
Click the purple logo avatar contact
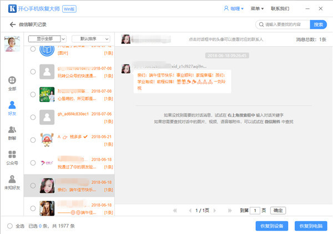click(47, 163)
